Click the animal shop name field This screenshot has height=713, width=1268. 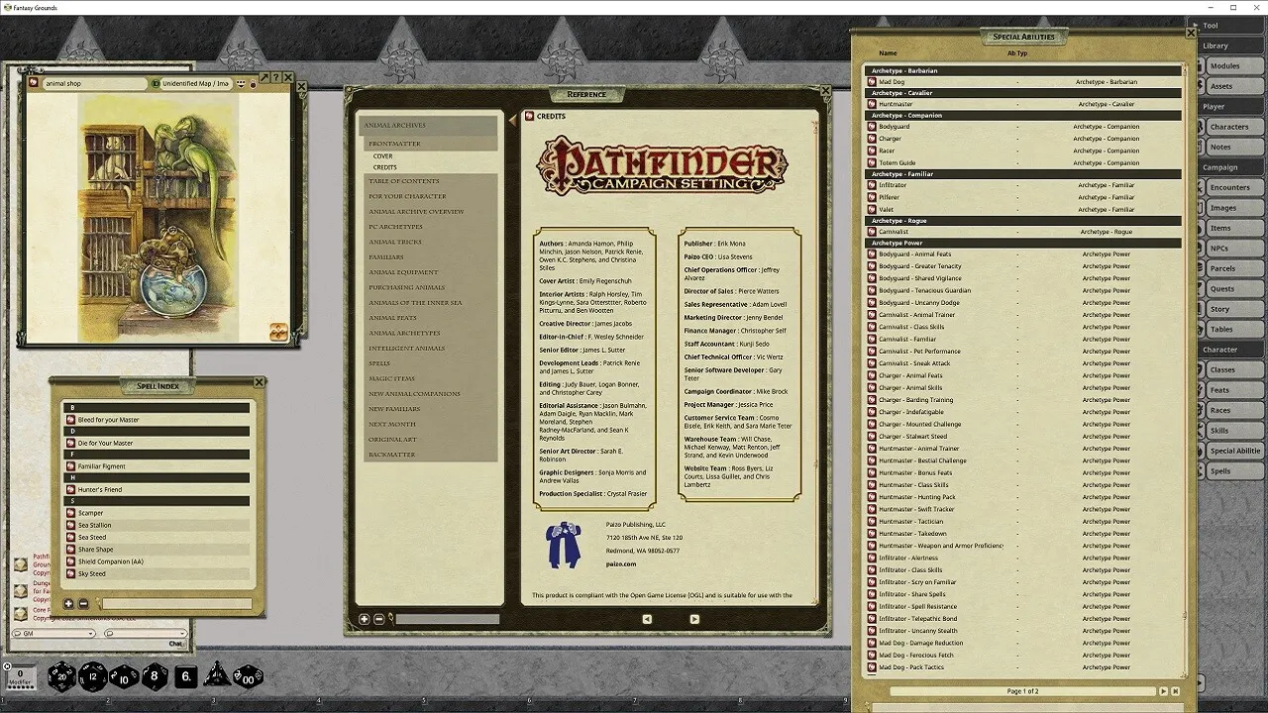(x=93, y=84)
